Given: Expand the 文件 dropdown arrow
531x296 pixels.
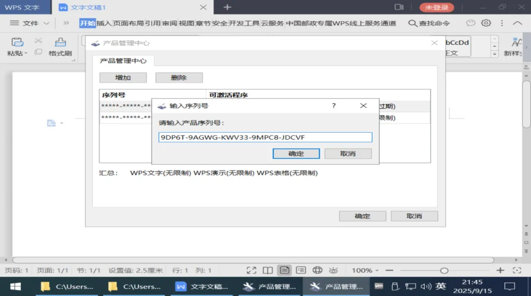Looking at the screenshot, I should click(x=46, y=23).
